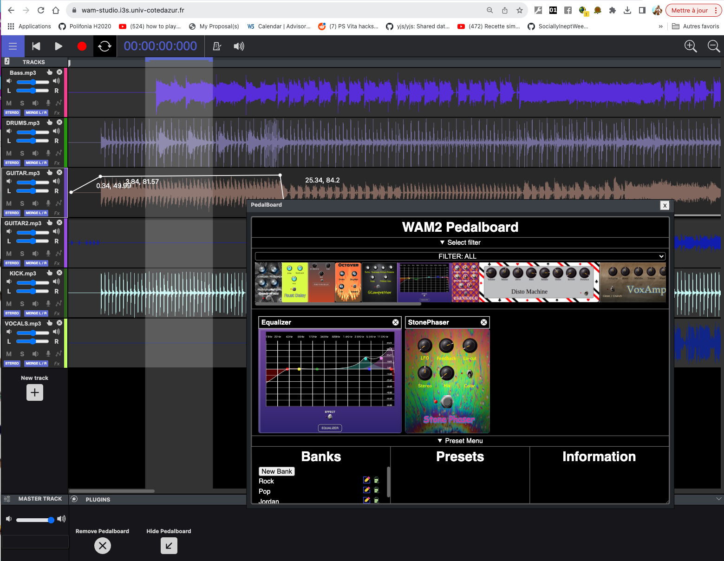Select the Pop bank
This screenshot has width=724, height=561.
coord(264,491)
